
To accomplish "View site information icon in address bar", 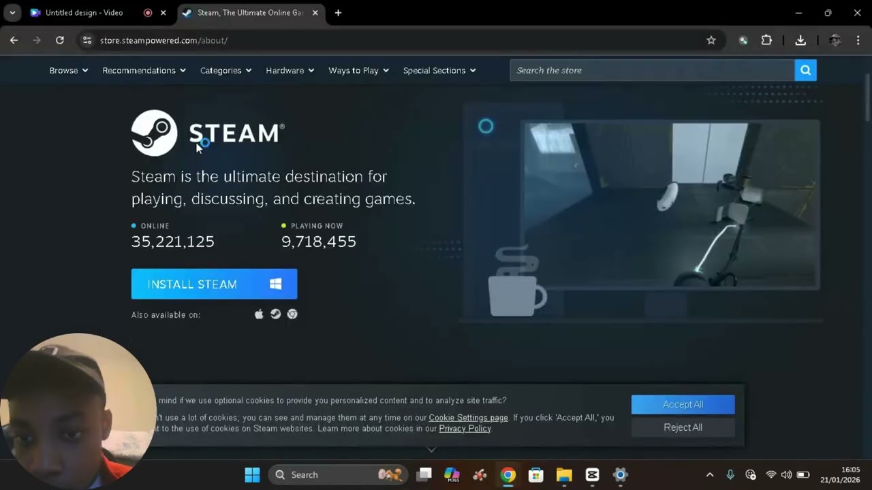I will tap(87, 40).
